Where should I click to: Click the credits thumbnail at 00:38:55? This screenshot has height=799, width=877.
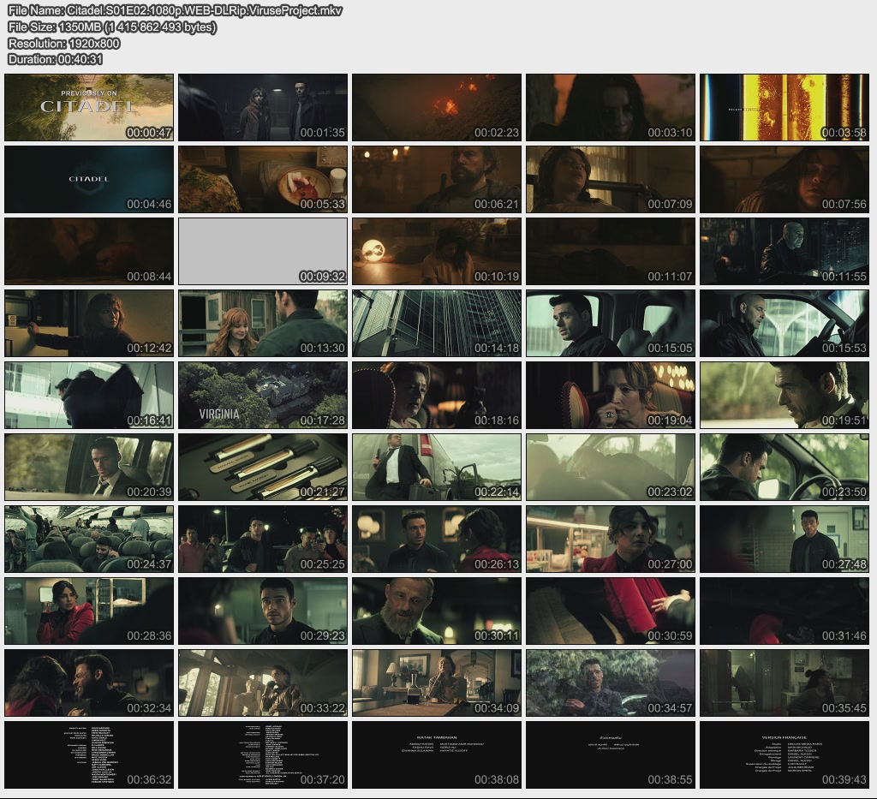coord(611,754)
